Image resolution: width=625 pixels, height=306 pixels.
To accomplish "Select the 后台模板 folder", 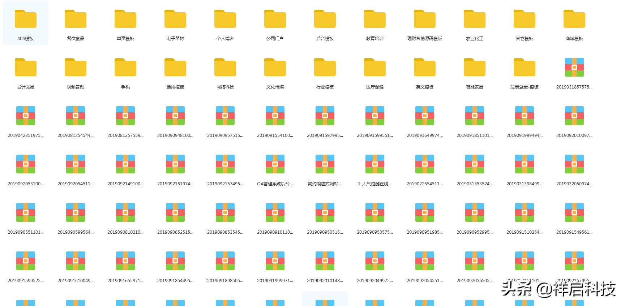I will tap(325, 19).
